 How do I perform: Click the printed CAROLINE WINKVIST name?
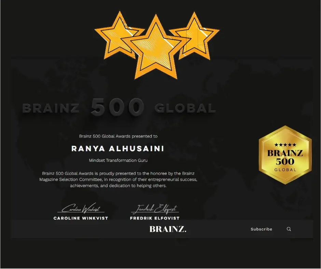coord(81,218)
